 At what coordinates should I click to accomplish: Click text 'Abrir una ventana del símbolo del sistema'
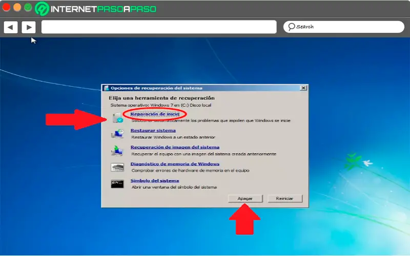click(174, 187)
